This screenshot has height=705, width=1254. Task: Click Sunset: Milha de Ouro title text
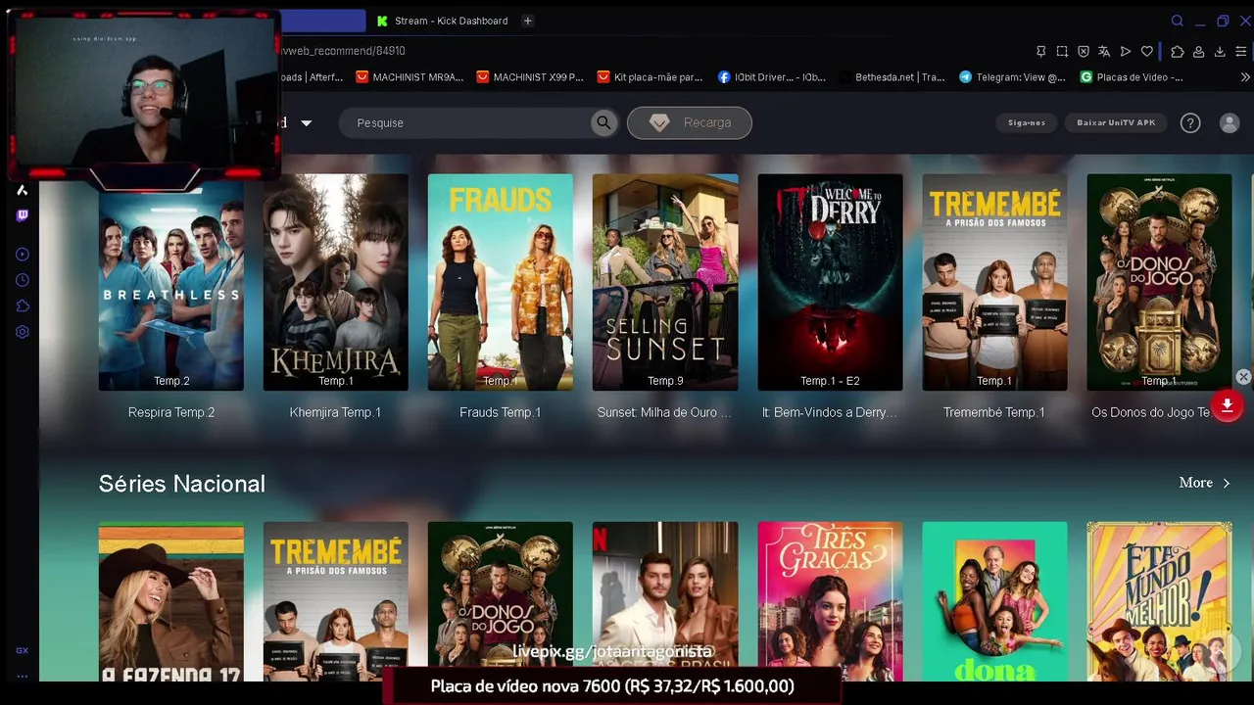[x=664, y=412]
